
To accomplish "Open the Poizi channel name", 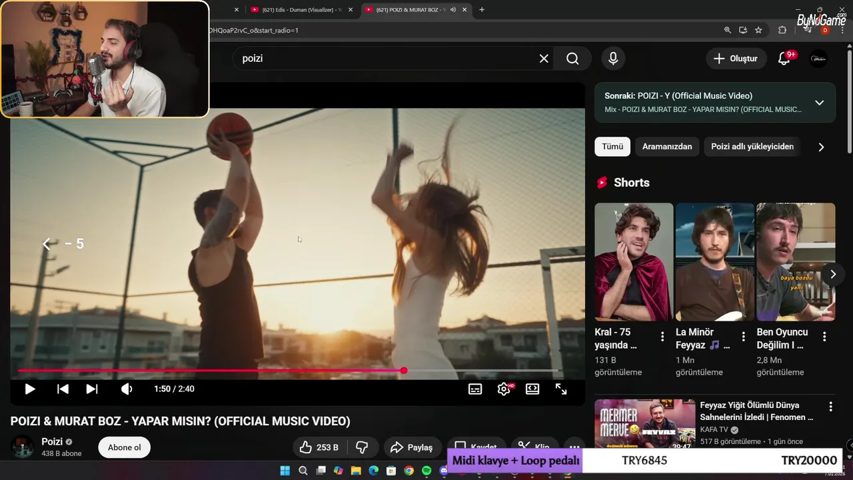I will (52, 441).
